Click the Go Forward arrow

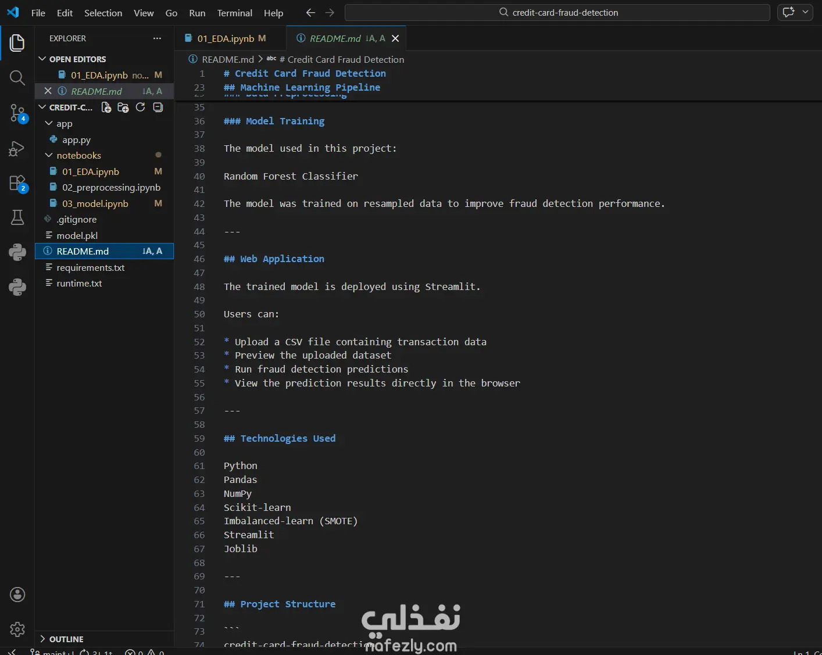pos(330,13)
